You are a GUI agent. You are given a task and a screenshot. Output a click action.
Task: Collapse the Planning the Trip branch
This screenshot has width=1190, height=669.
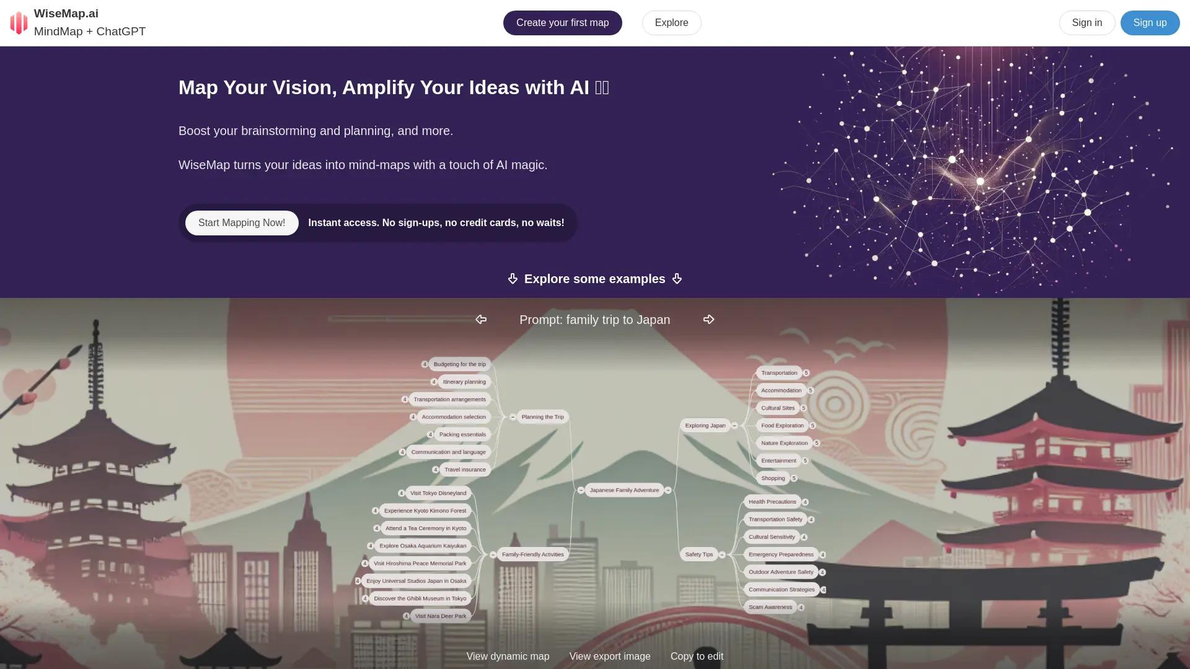(x=513, y=417)
